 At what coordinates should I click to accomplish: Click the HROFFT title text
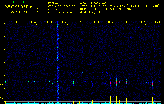pyautogui.click(x=27, y=2)
